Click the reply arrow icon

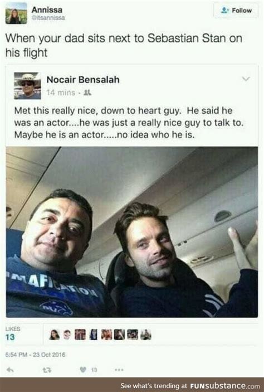(10, 370)
